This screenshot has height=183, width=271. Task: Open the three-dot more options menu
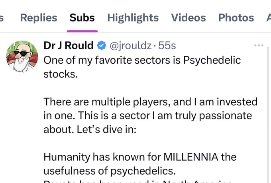click(259, 45)
